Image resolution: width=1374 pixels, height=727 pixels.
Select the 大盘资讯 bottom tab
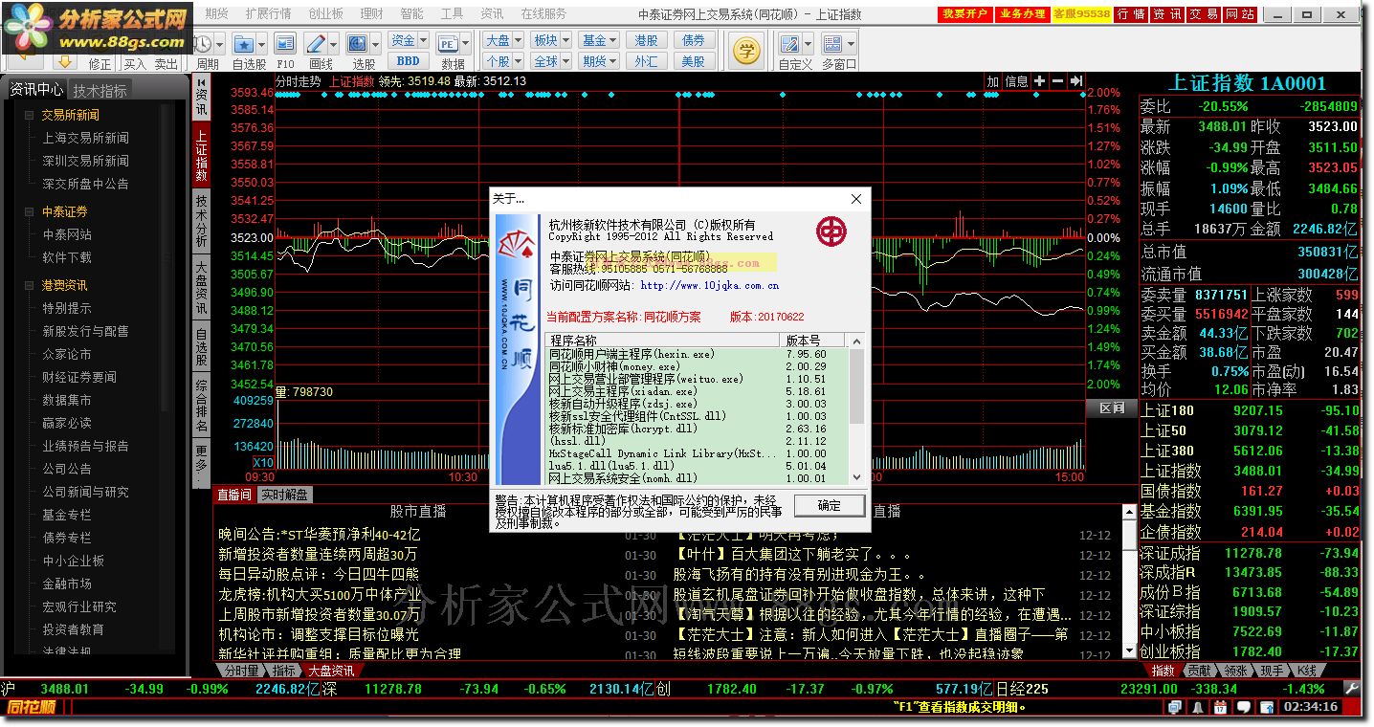tap(330, 671)
